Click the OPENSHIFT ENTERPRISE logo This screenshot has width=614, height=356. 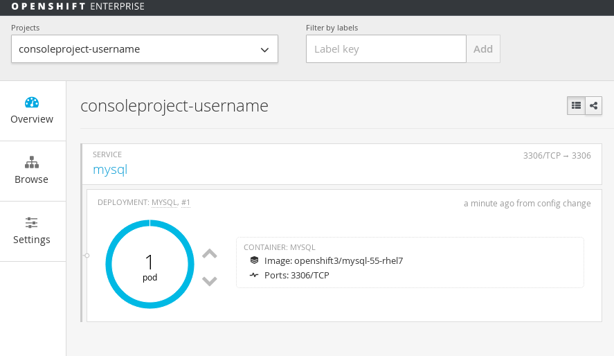click(x=78, y=6)
